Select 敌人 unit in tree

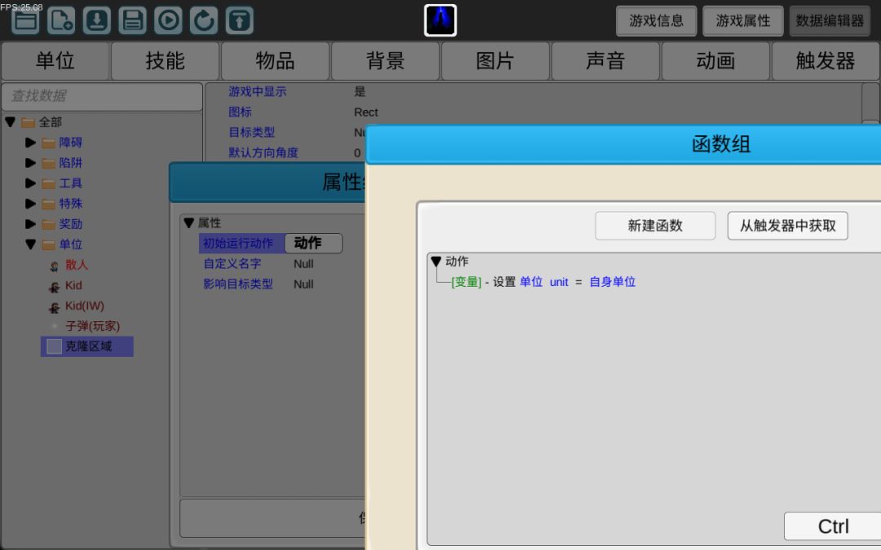point(77,265)
